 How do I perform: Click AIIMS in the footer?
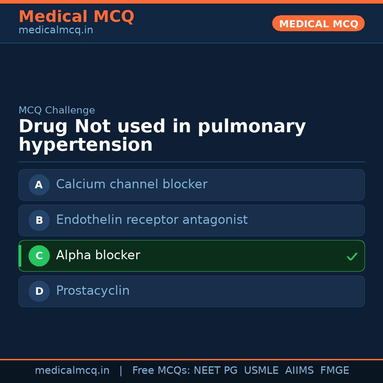click(x=299, y=371)
